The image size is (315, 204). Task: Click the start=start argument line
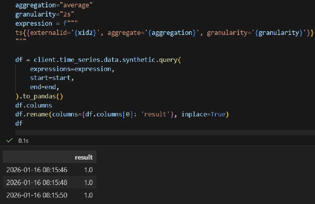click(52, 78)
